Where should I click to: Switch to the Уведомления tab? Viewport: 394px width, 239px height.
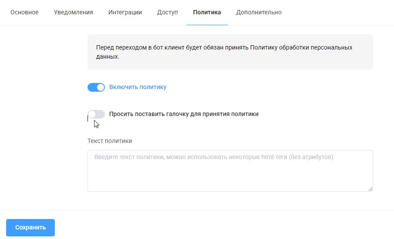point(73,12)
